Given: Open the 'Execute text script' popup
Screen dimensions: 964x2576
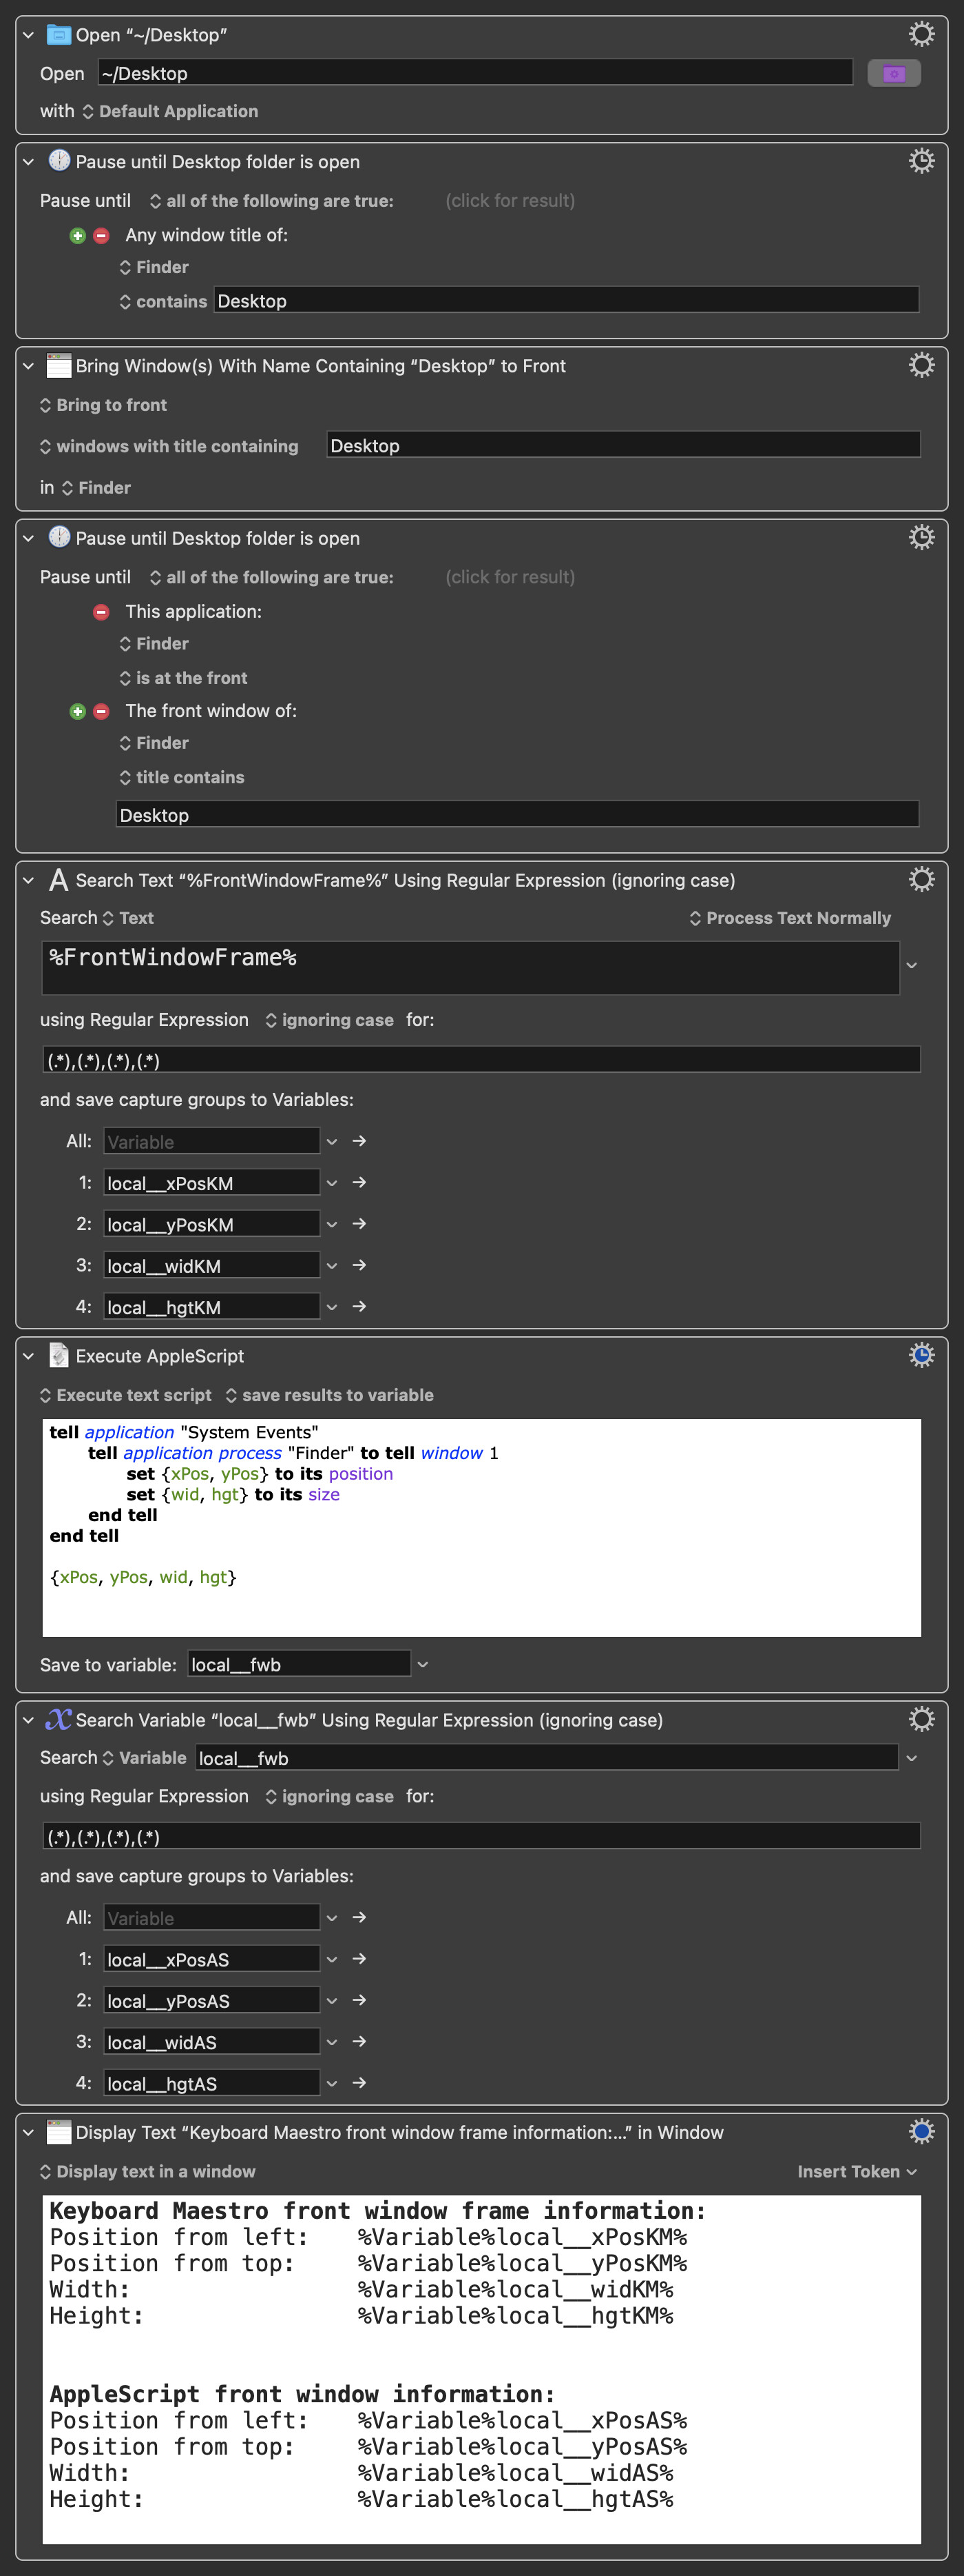Looking at the screenshot, I should [x=125, y=1395].
